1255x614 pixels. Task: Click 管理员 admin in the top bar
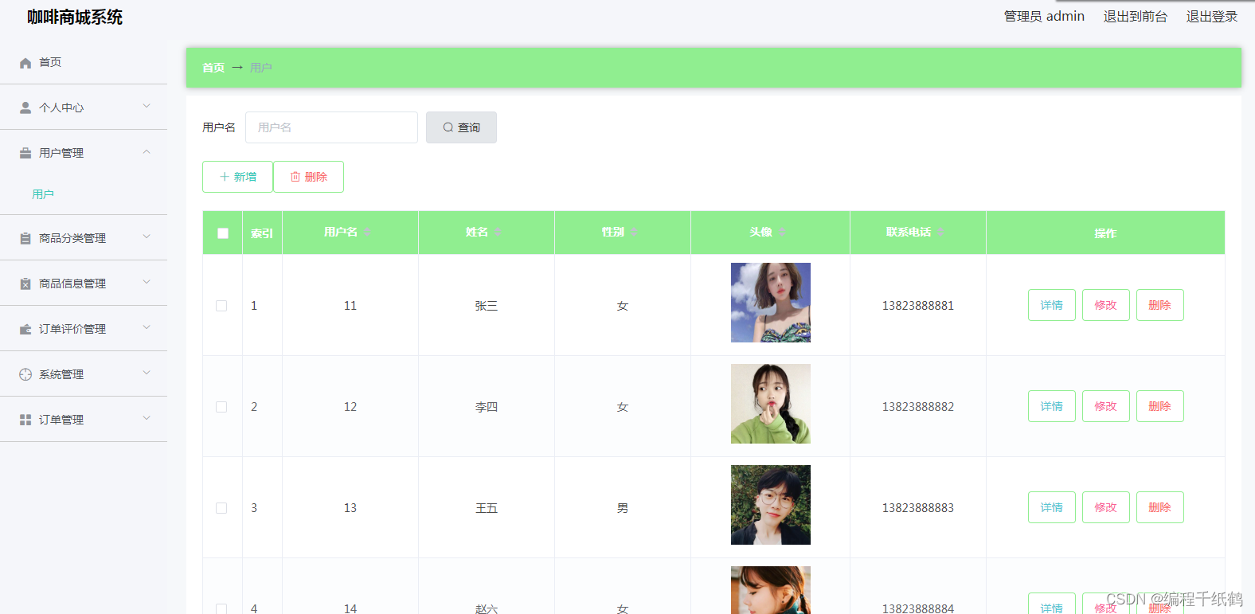click(x=1044, y=17)
